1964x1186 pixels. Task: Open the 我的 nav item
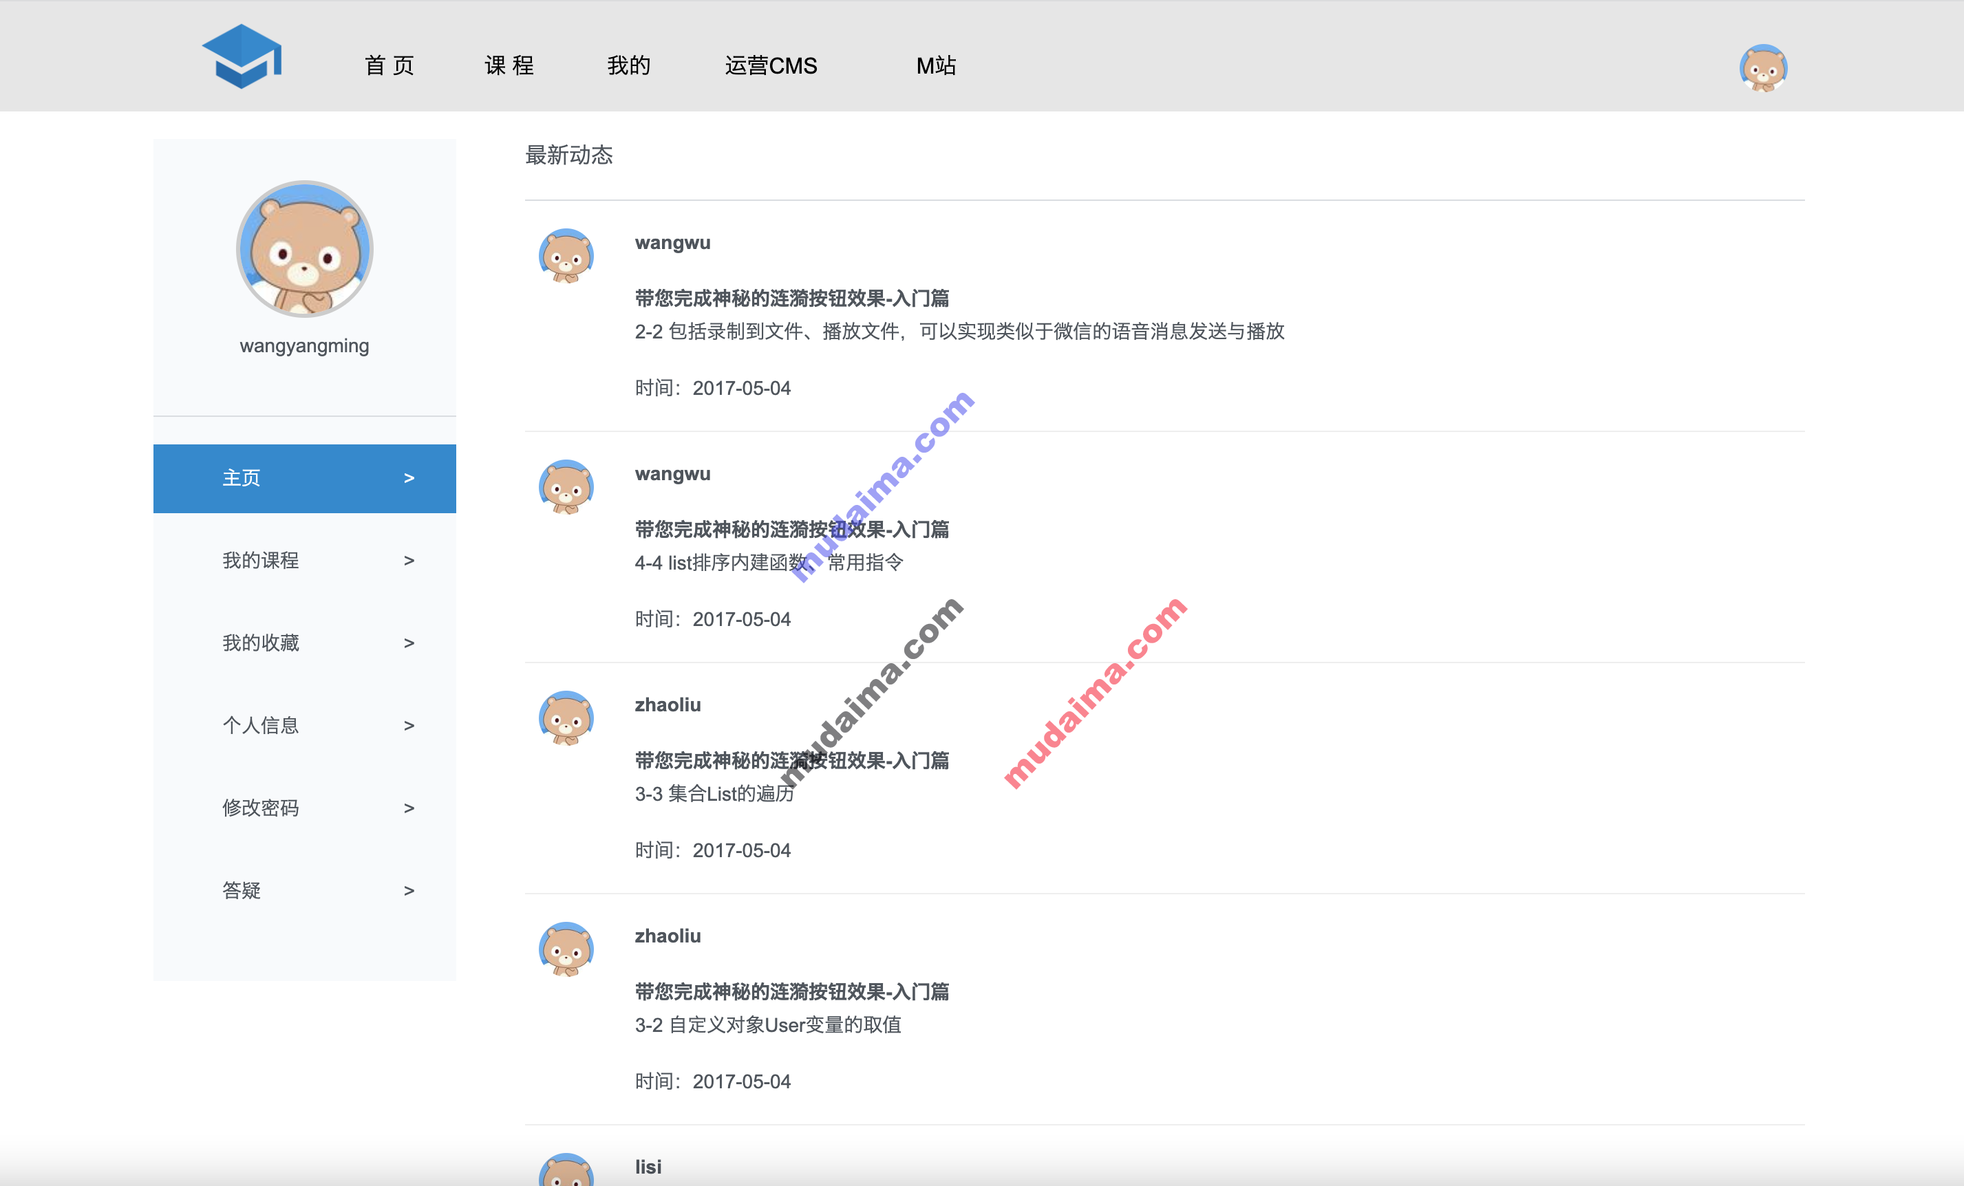pos(629,65)
